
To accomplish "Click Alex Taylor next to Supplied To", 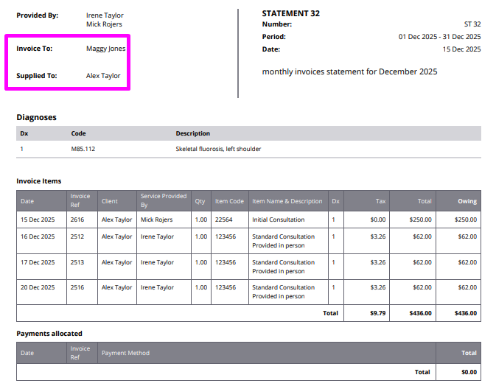I will pos(103,76).
